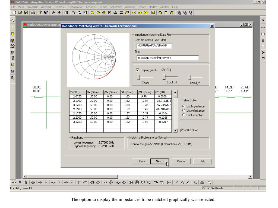
Task: Click the 50.0Ω element label in the schematic
Action: [37, 87]
